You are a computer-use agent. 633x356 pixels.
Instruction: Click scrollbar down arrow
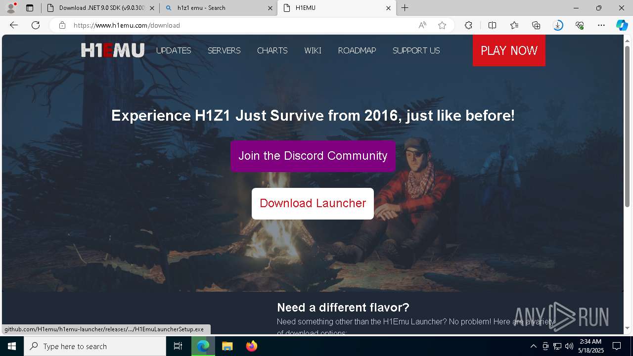(x=627, y=328)
